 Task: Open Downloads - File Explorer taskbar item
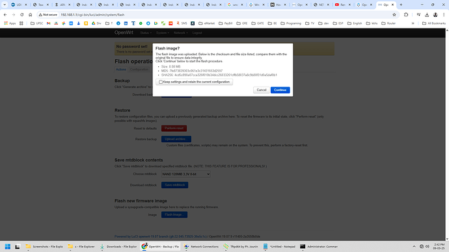[x=118, y=246]
